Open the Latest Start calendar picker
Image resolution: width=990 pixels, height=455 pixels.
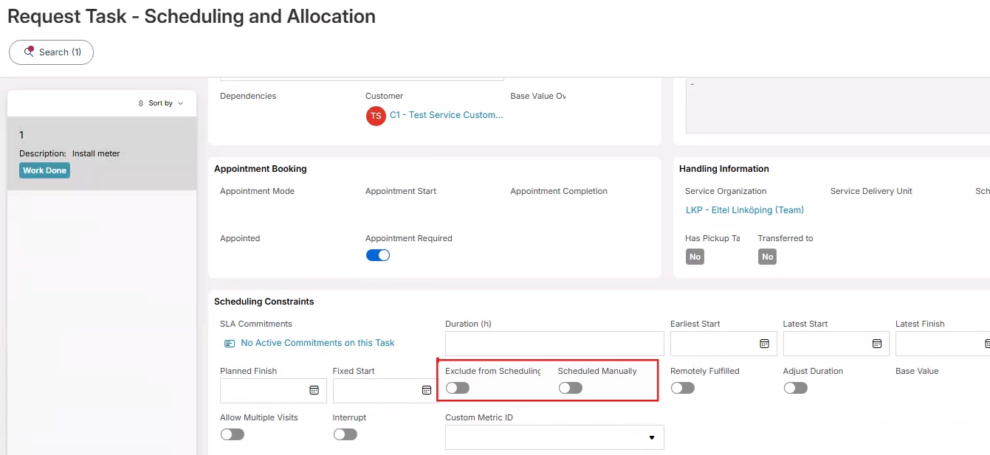point(877,344)
